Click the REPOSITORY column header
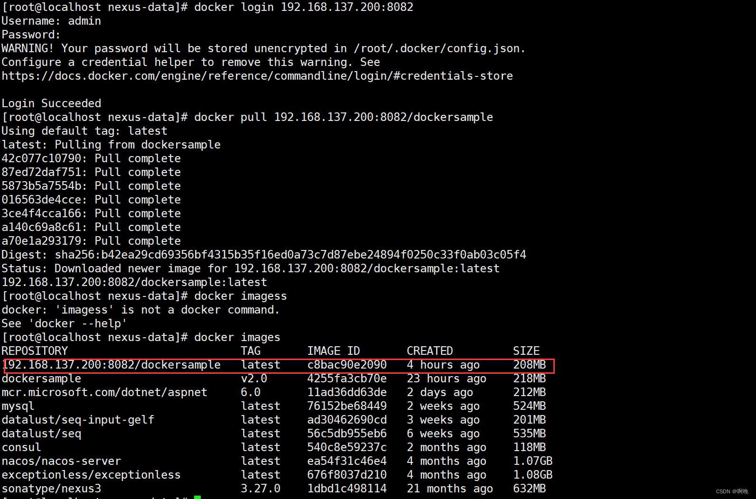Image resolution: width=756 pixels, height=499 pixels. (x=35, y=351)
